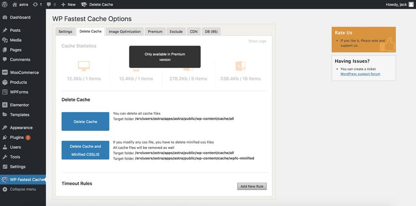Image resolution: width=416 pixels, height=206 pixels.
Task: Open jack's user avatar in top bar
Action: pos(412,4)
